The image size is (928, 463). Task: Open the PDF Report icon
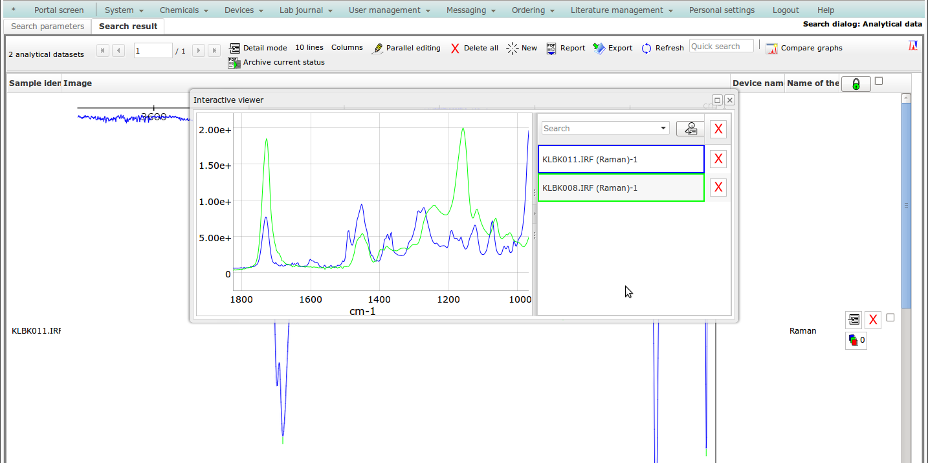pyautogui.click(x=551, y=48)
